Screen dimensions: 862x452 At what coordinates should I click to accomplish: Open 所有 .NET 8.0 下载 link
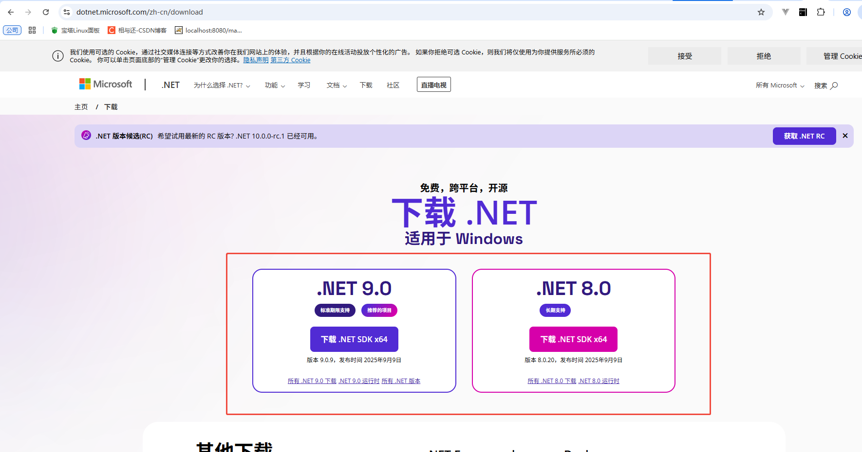[552, 381]
